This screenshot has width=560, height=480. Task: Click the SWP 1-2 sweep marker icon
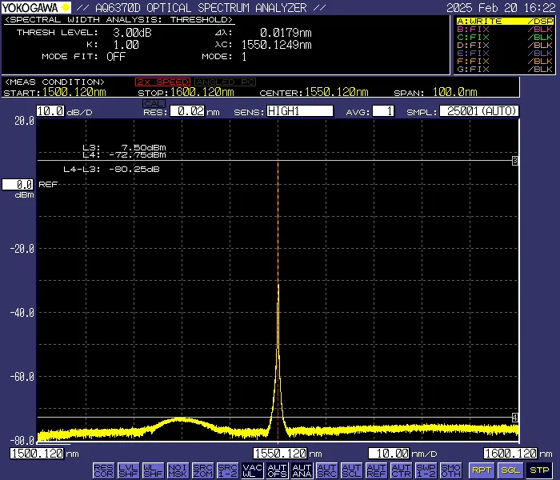click(x=426, y=470)
